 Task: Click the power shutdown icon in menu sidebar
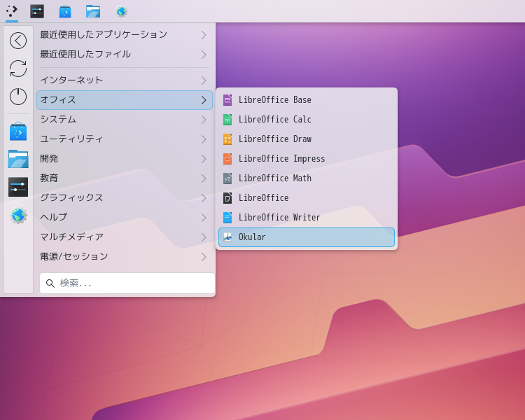[x=18, y=97]
